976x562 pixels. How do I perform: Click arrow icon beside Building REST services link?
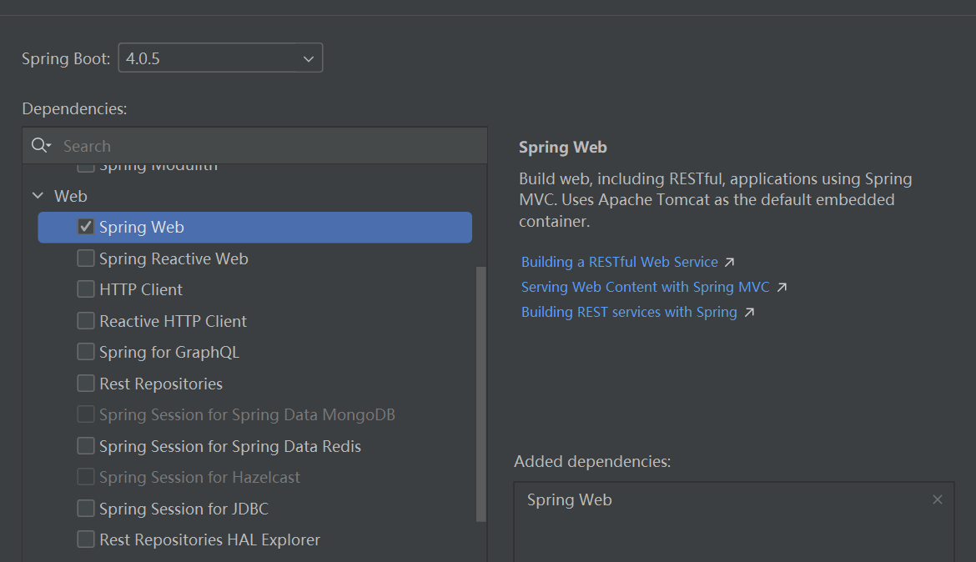click(749, 312)
